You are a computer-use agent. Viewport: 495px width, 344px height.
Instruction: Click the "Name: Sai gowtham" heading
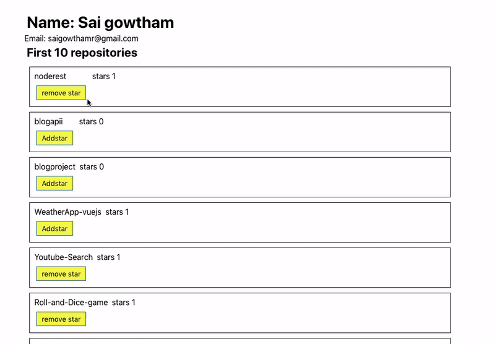(x=100, y=22)
